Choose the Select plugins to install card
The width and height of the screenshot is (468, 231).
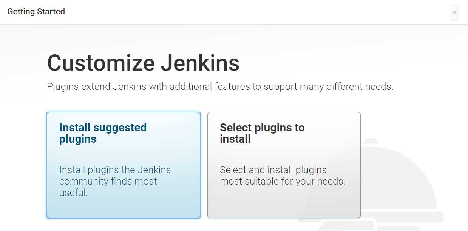284,165
